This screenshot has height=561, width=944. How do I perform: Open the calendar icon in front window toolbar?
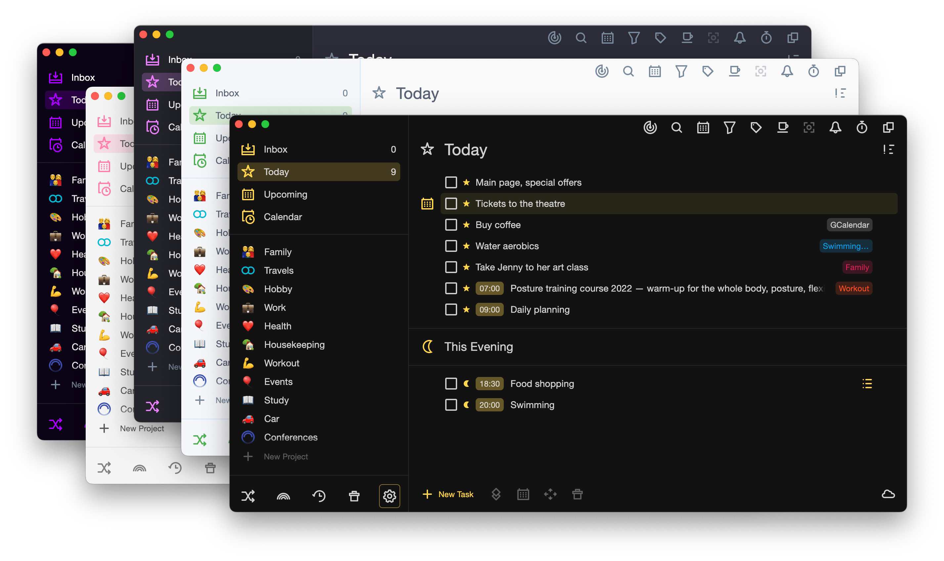coord(703,127)
